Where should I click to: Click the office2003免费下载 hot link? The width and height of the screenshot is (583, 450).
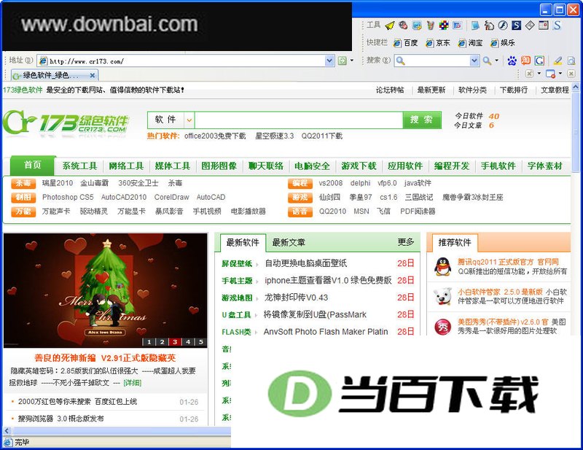click(215, 136)
